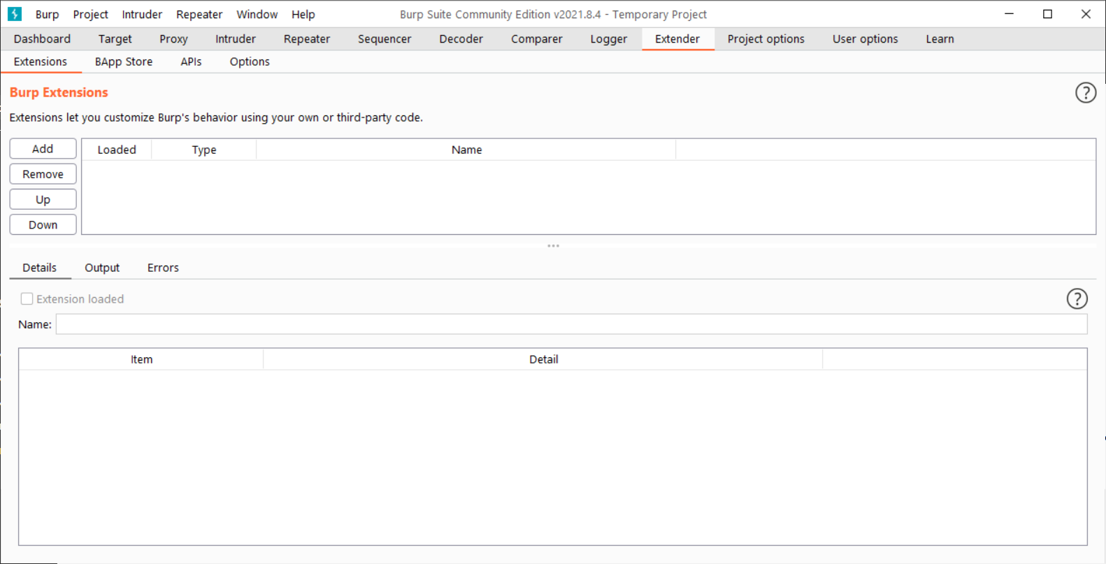Image resolution: width=1106 pixels, height=564 pixels.
Task: Open the Project menu in menu bar
Action: 90,14
